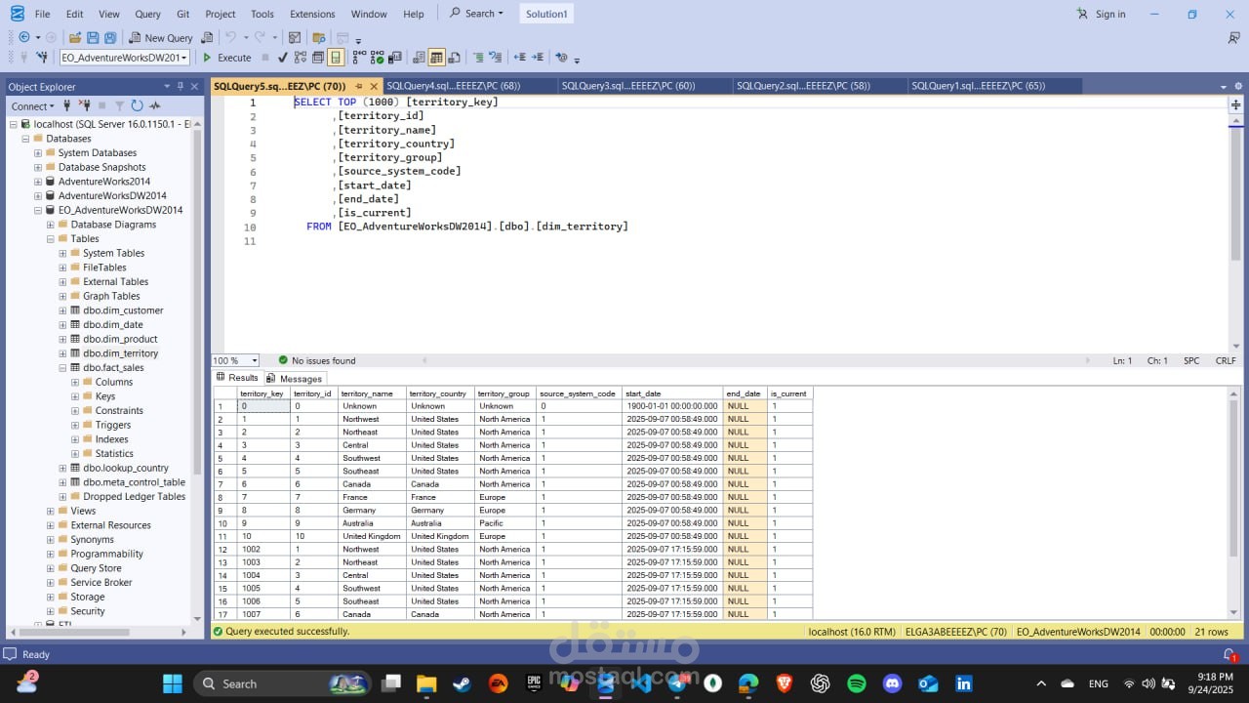
Task: Click Comment Out Selected Lines icon
Action: coord(478,58)
